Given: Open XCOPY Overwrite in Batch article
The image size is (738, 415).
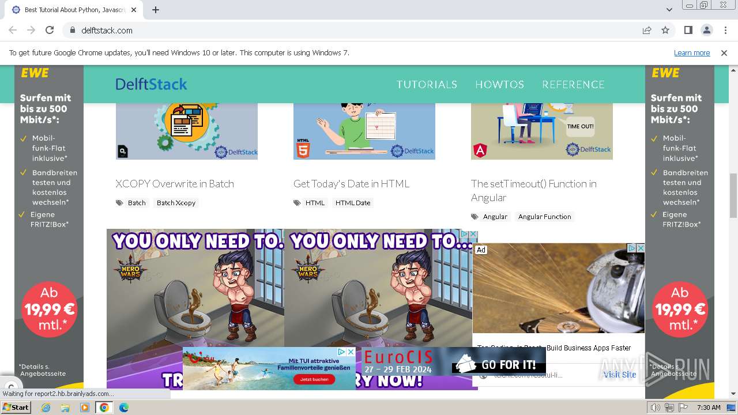Looking at the screenshot, I should pos(175,184).
